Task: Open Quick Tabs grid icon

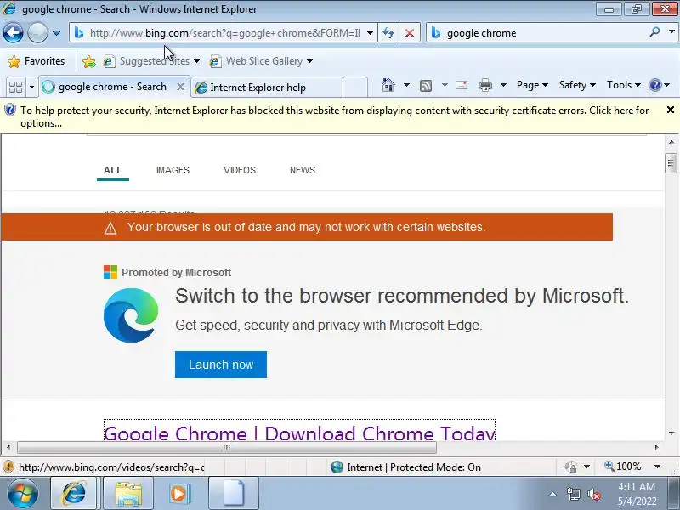Action: pyautogui.click(x=16, y=88)
